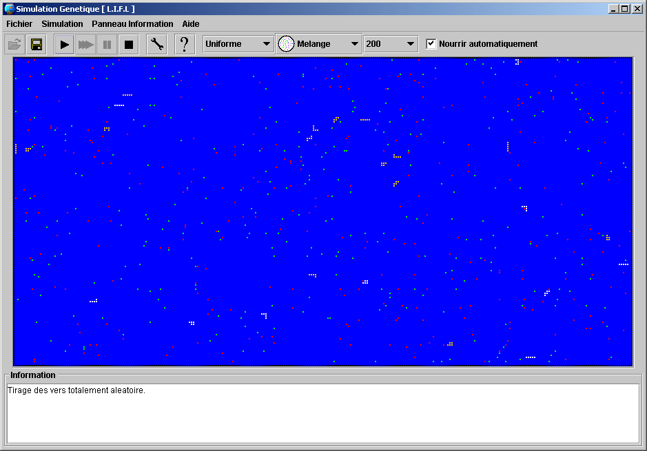Start the simulation with the play button

tap(65, 45)
